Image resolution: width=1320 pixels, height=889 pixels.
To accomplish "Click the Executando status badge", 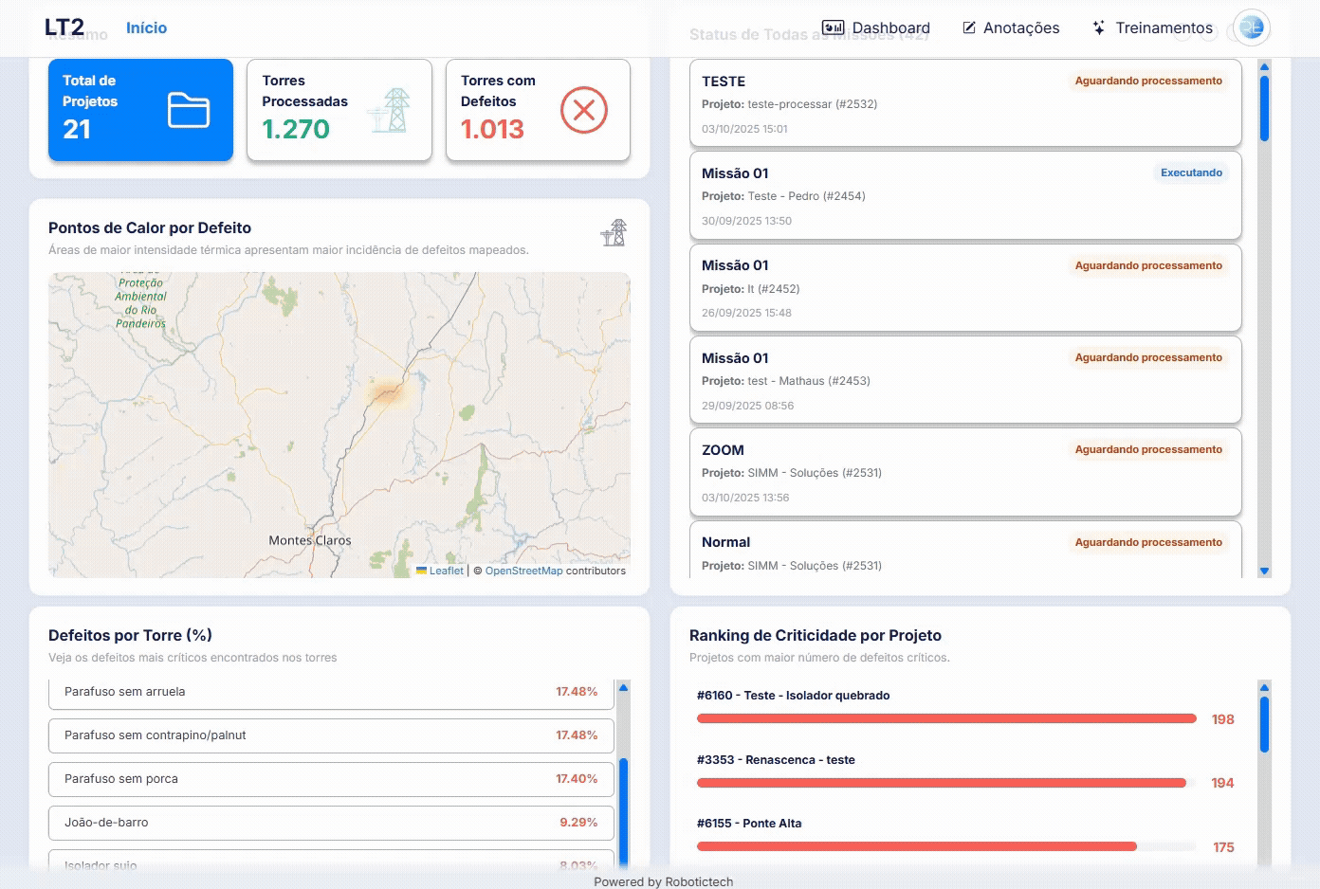I will (x=1191, y=172).
